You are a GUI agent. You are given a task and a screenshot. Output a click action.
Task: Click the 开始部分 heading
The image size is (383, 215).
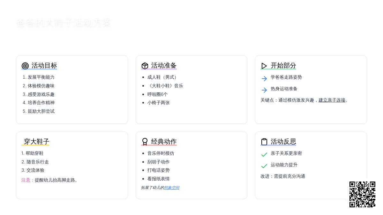click(283, 66)
